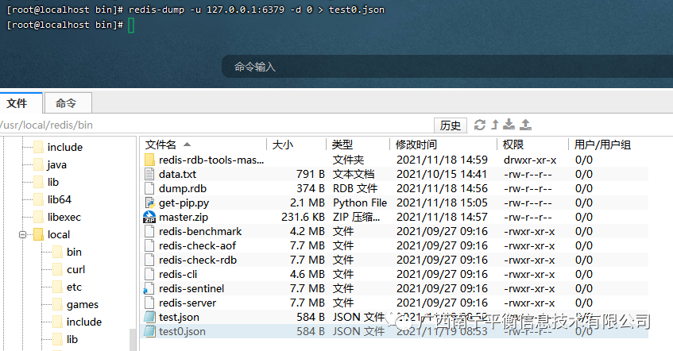This screenshot has width=673, height=351.
Task: Select the libexec folder in tree
Action: point(64,217)
